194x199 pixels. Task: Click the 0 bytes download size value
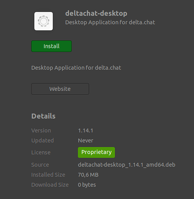pos(87,185)
